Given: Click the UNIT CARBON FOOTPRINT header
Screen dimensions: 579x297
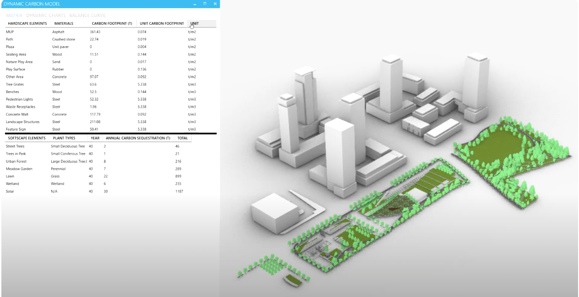Looking at the screenshot, I should (162, 23).
